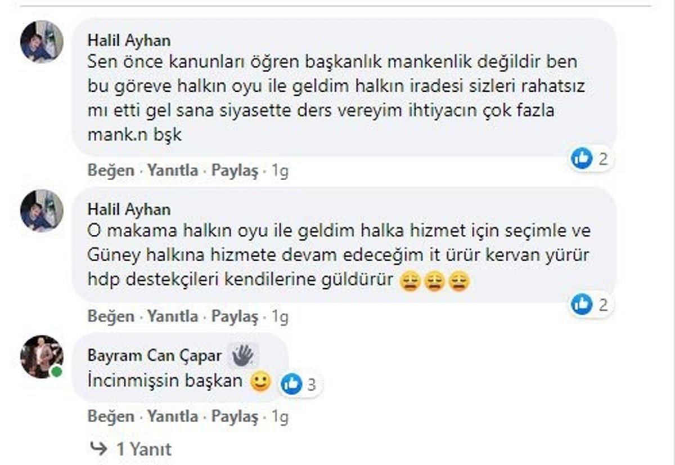675x465 pixels.
Task: Share the first comment using Paylaş
Action: [x=235, y=171]
